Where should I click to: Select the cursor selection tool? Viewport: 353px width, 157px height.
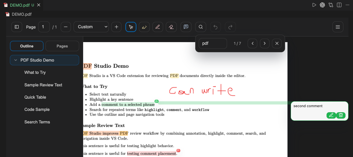click(x=131, y=27)
